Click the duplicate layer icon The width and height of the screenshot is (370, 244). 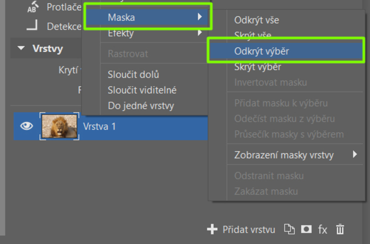[289, 229]
